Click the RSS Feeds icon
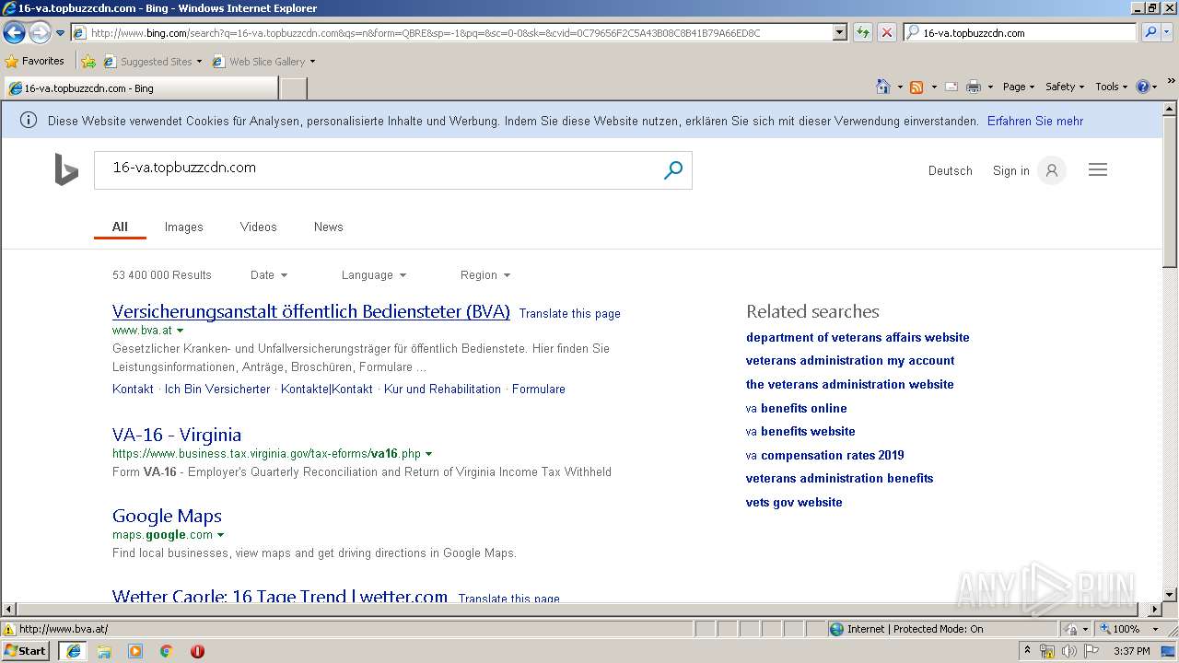1179x663 pixels. point(916,87)
